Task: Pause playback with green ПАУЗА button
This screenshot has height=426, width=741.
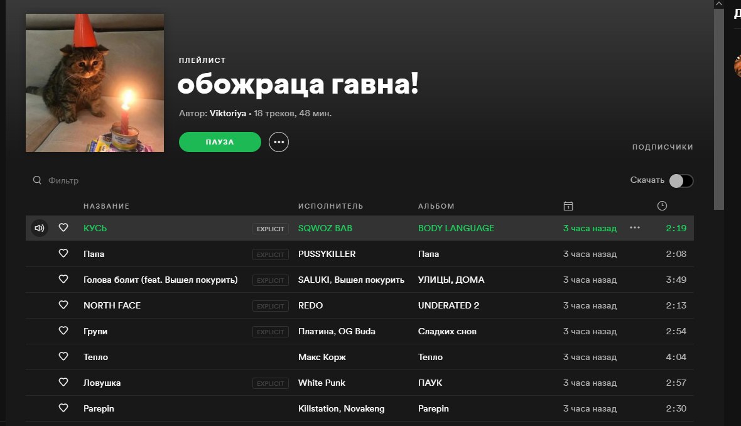Action: pos(220,142)
